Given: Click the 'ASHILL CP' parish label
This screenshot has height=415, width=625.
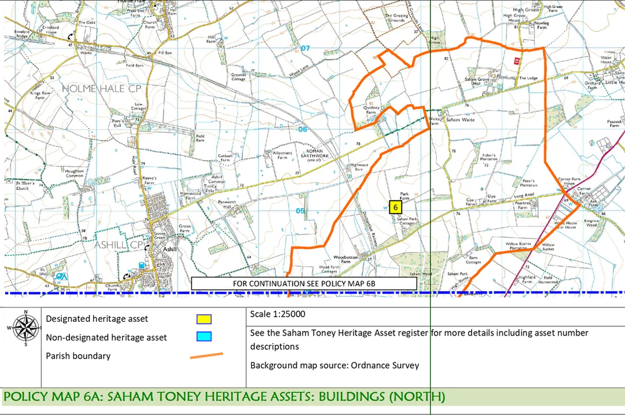Looking at the screenshot, I should point(119,245).
